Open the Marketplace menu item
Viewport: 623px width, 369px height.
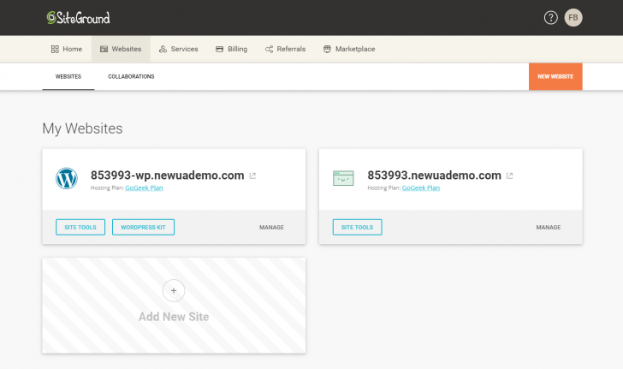(349, 49)
